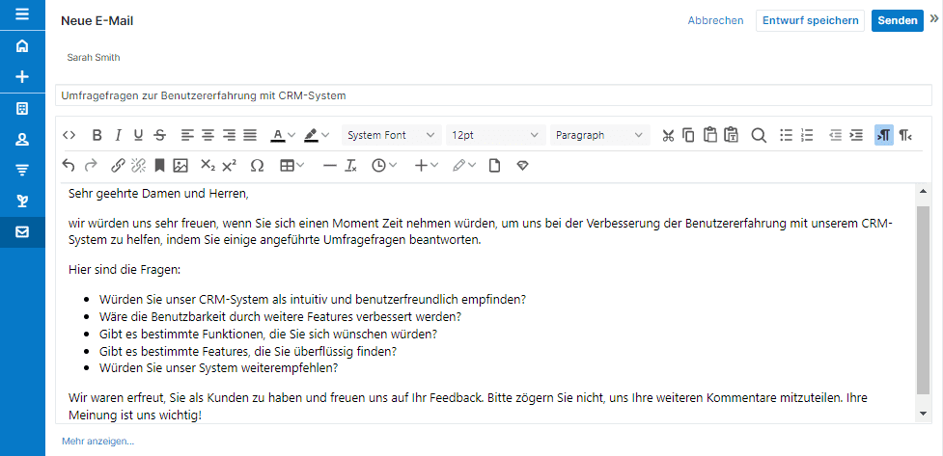Expand the 12pt font size dropdown
The image size is (943, 456).
click(x=495, y=135)
